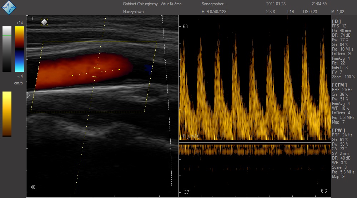
Task: Click the '0 [cm/s]' baseline label
Action: tap(191, 136)
